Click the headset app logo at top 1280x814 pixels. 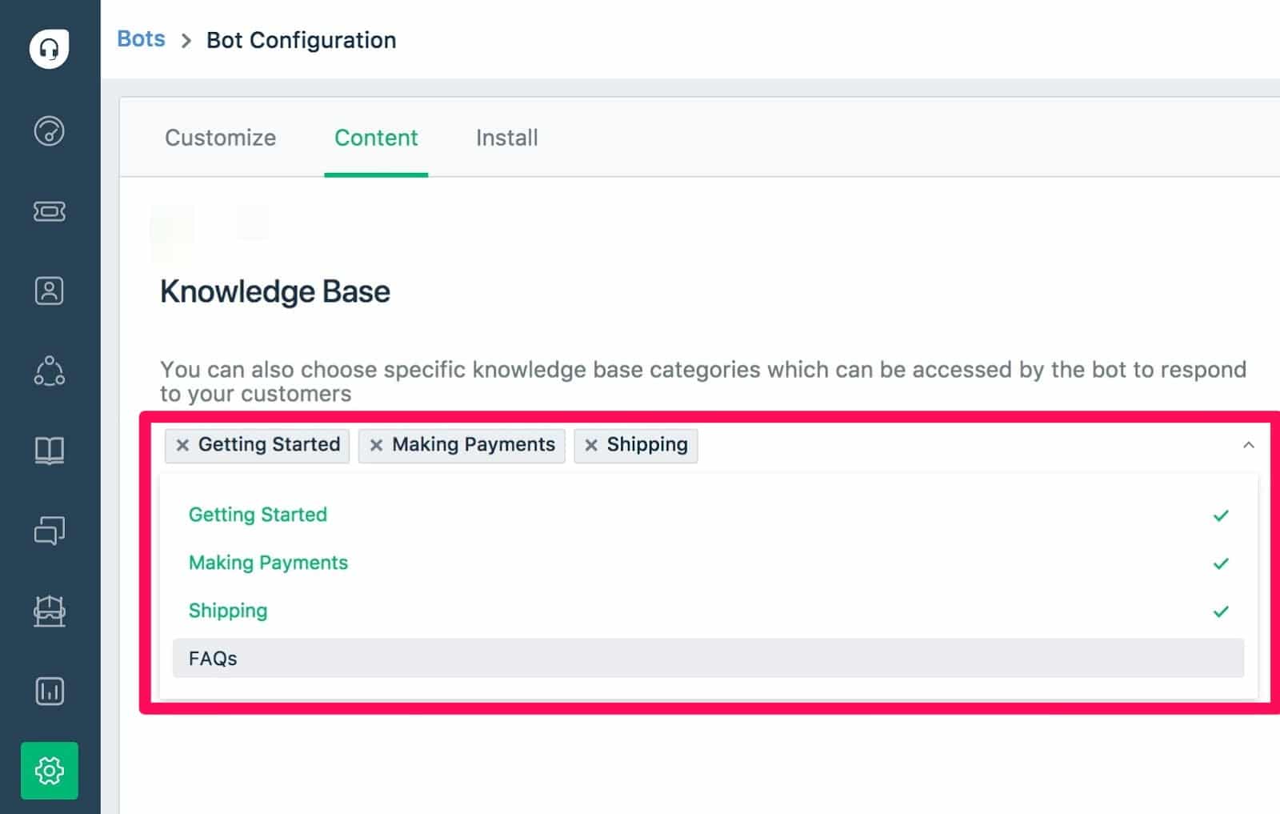pos(50,50)
